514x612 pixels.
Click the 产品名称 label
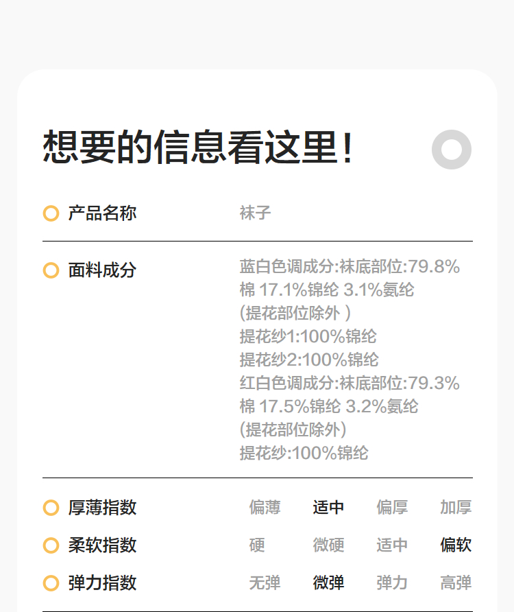[x=102, y=213]
